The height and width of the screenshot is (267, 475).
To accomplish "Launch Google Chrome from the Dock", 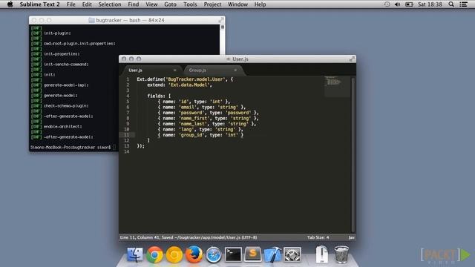I will (154, 254).
